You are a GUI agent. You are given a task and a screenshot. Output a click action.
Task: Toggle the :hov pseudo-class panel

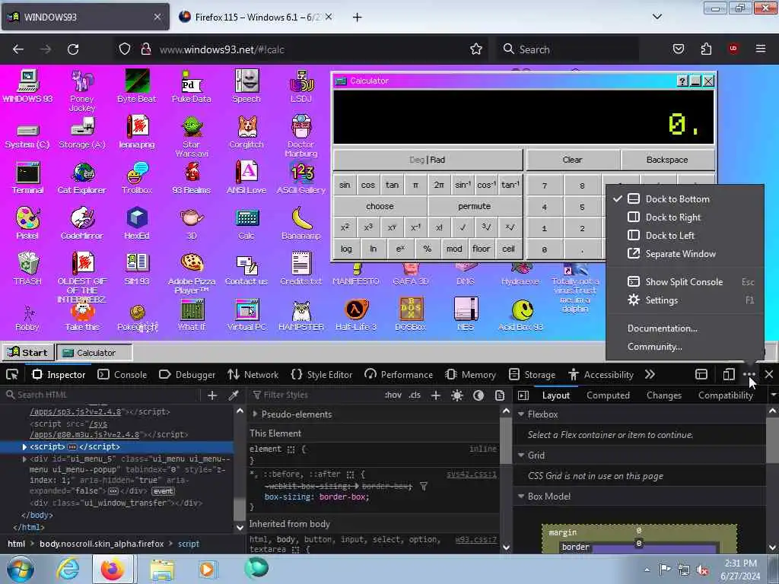coord(393,395)
